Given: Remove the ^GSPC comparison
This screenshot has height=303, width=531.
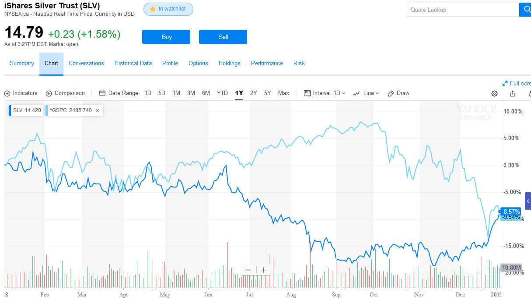Looking at the screenshot, I should (98, 110).
